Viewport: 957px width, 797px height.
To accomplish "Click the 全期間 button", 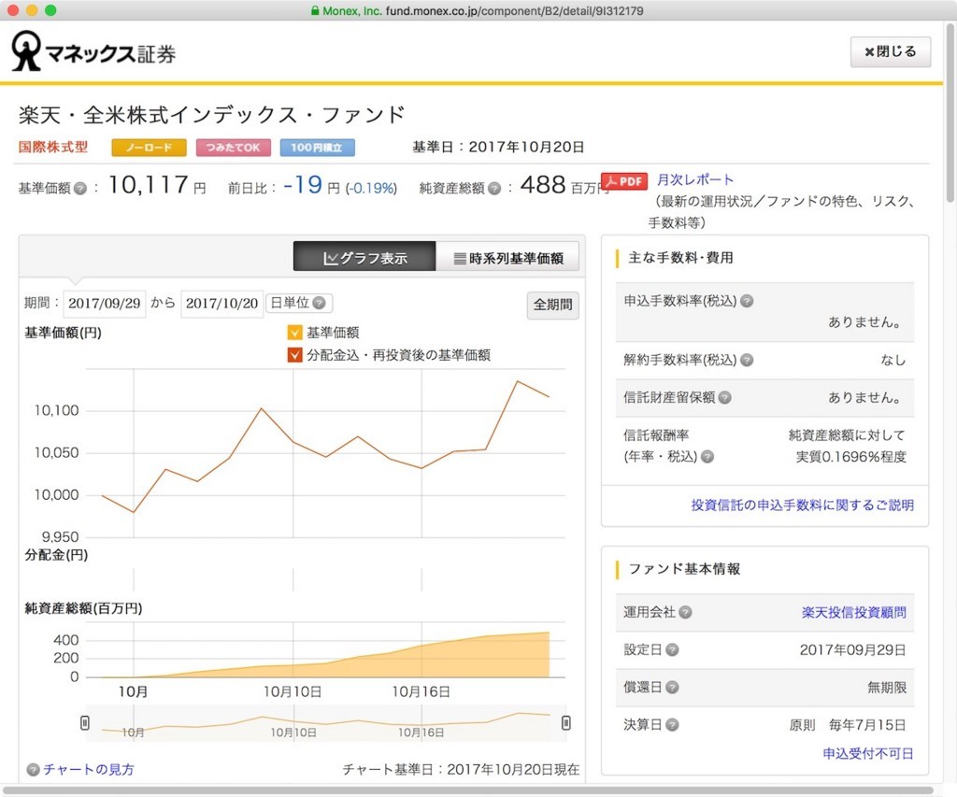I will coord(552,305).
